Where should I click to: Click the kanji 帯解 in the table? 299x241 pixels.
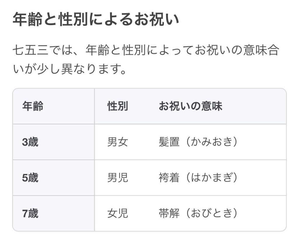point(169,214)
